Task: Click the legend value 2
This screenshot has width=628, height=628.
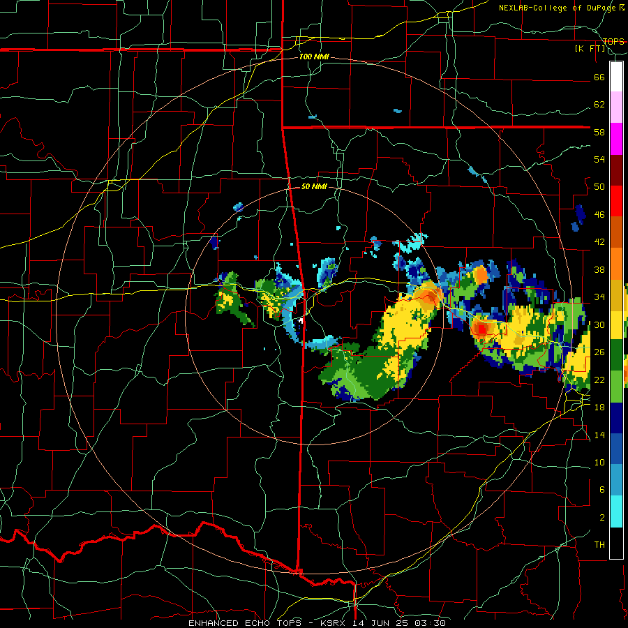Action: point(602,518)
